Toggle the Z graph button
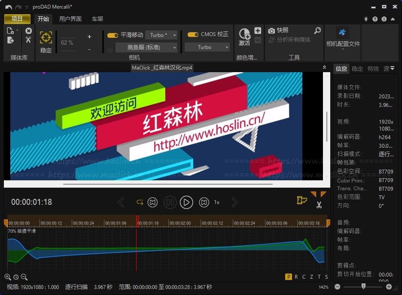Viewport: 402px width, 295px height. tap(311, 277)
